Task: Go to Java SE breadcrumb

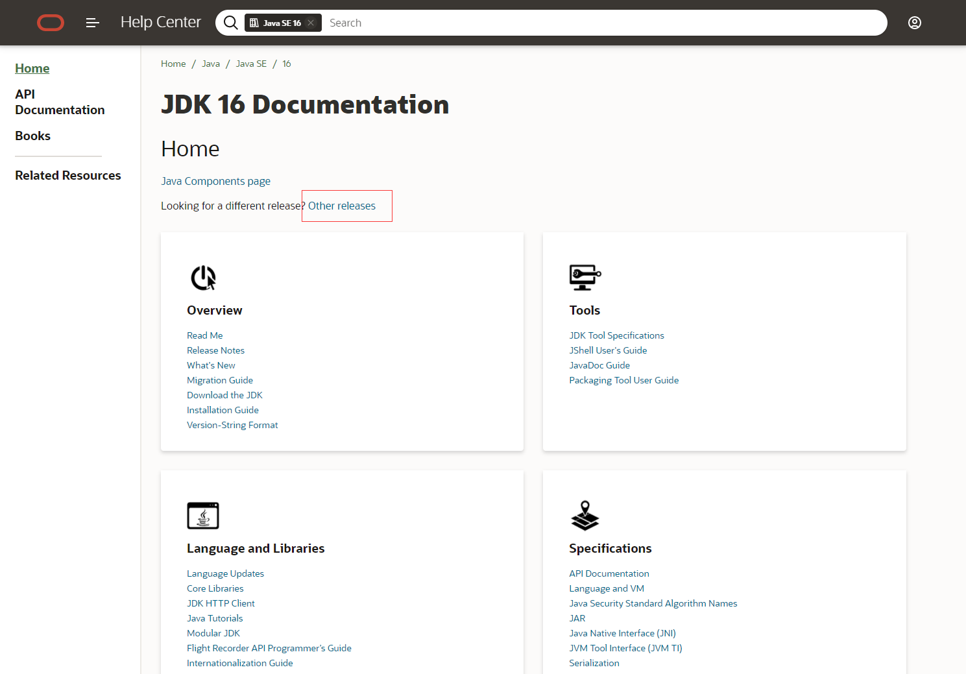Action: 251,64
